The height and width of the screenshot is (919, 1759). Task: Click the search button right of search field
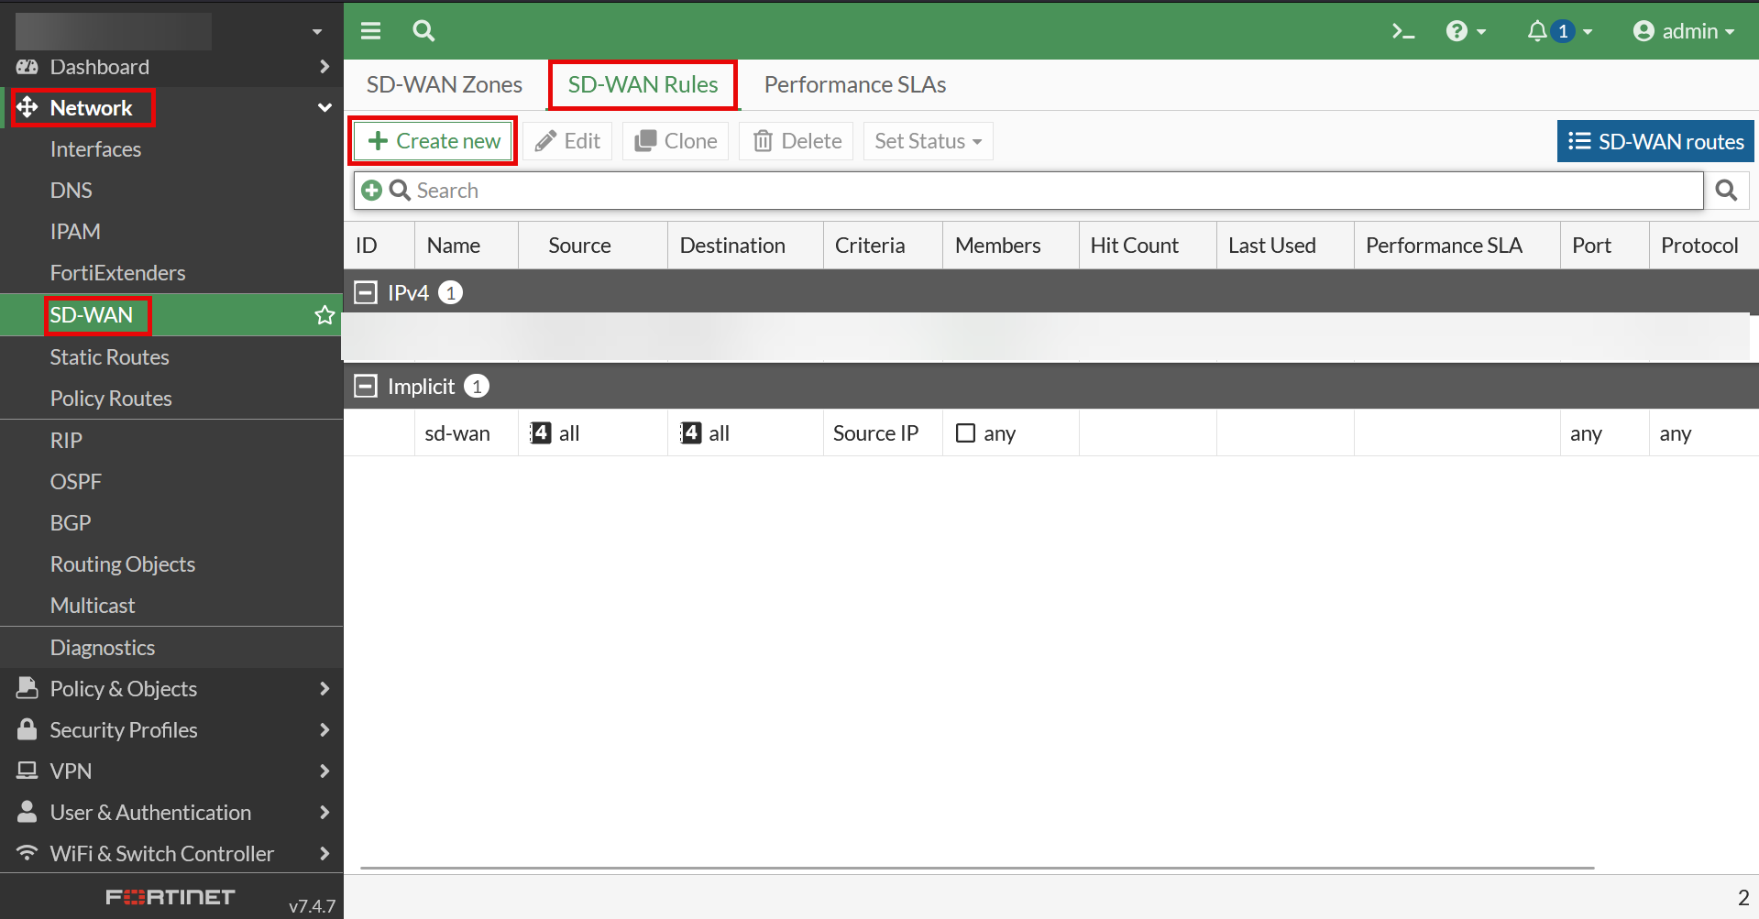(x=1726, y=191)
